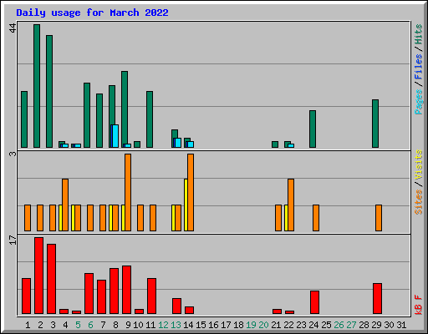Click the yellow 'Visits' legend label
This screenshot has width=428, height=334.
(x=419, y=164)
